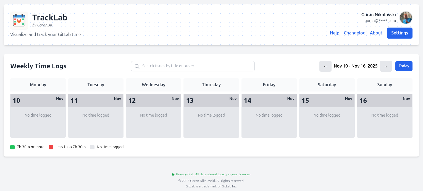
Task: Click the TrackLab calendar logo icon
Action: pos(19,20)
